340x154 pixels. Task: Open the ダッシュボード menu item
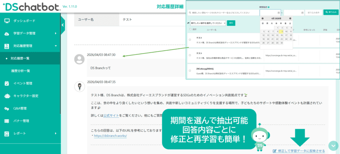(x=30, y=21)
